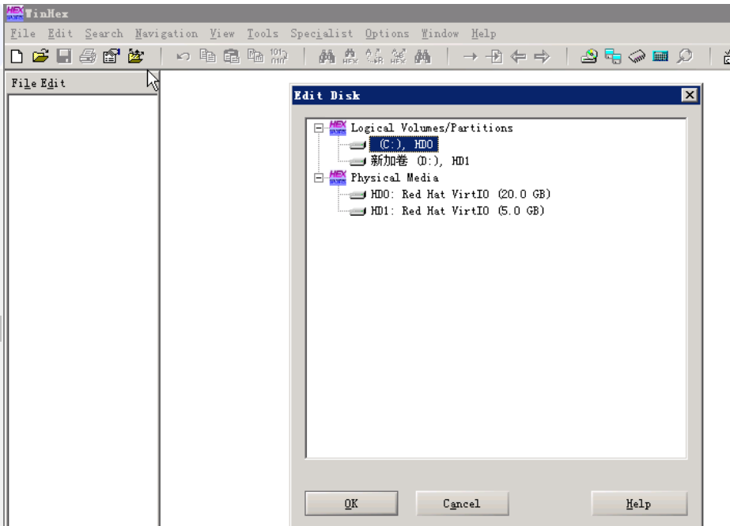Viewport: 730px width, 526px height.
Task: Click the Save floppy disk icon
Action: (x=64, y=56)
